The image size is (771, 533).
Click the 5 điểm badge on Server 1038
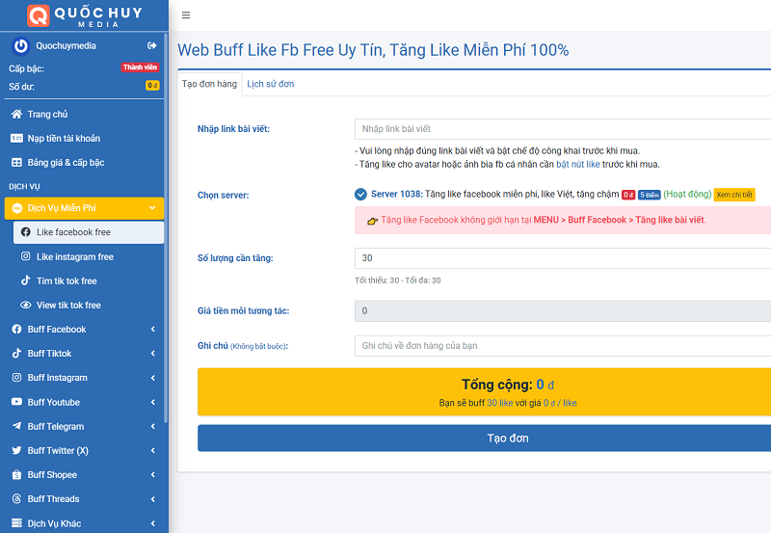[649, 195]
